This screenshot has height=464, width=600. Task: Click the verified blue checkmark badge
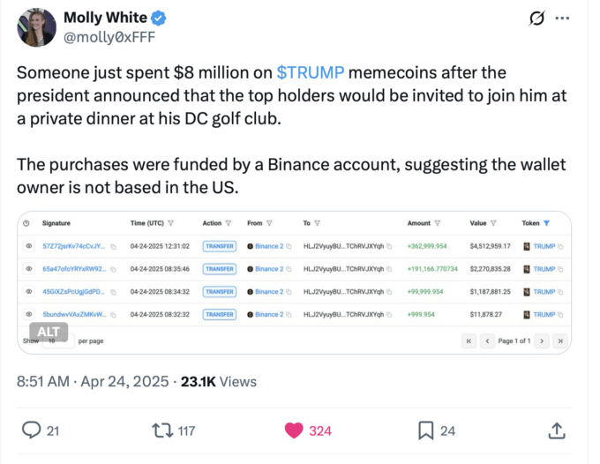158,18
